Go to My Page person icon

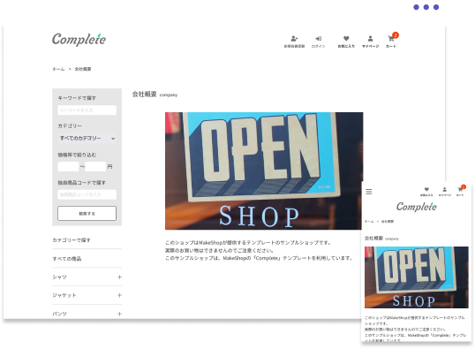point(370,39)
